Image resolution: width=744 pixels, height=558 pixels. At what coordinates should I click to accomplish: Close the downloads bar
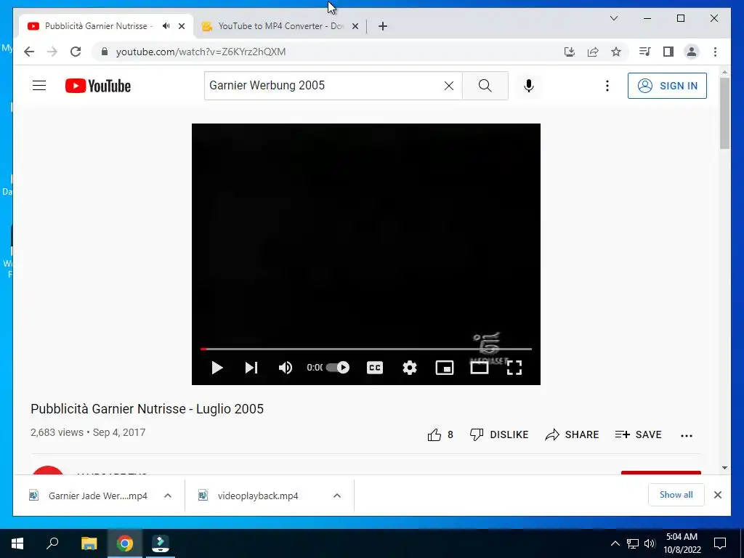tap(717, 495)
